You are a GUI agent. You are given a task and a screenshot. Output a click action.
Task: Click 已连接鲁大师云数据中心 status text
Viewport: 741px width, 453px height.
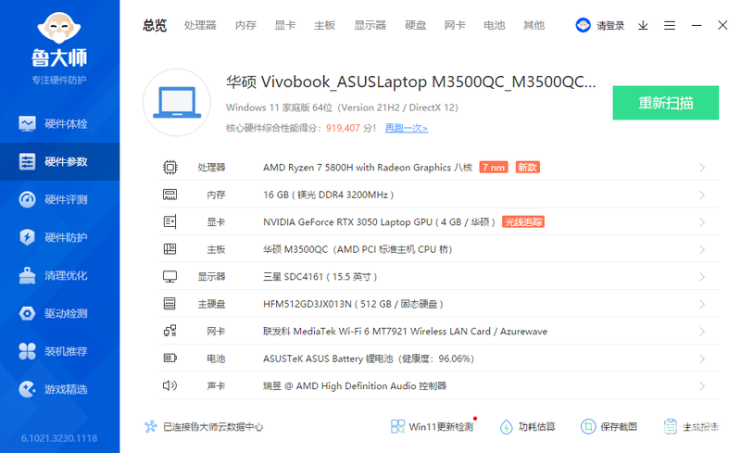tap(213, 426)
